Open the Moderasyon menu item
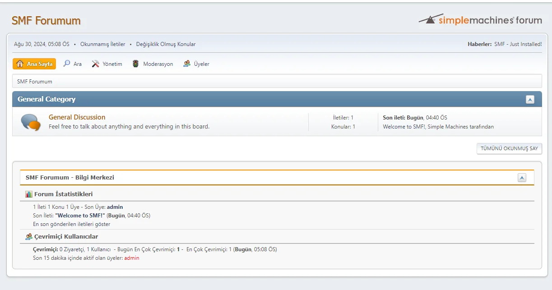Viewport: 552px width, 290px height. coord(158,64)
